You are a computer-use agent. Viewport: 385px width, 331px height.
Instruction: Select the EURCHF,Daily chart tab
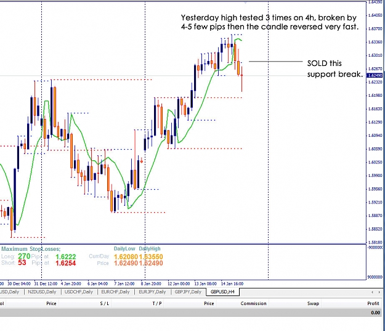coord(115,292)
